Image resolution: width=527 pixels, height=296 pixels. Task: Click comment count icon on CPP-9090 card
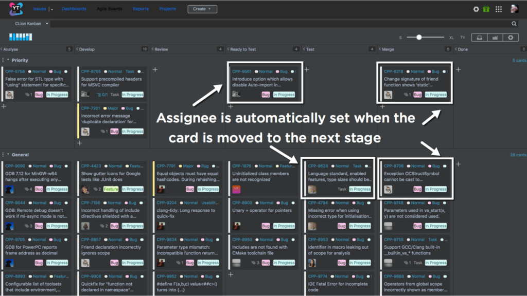27,189
